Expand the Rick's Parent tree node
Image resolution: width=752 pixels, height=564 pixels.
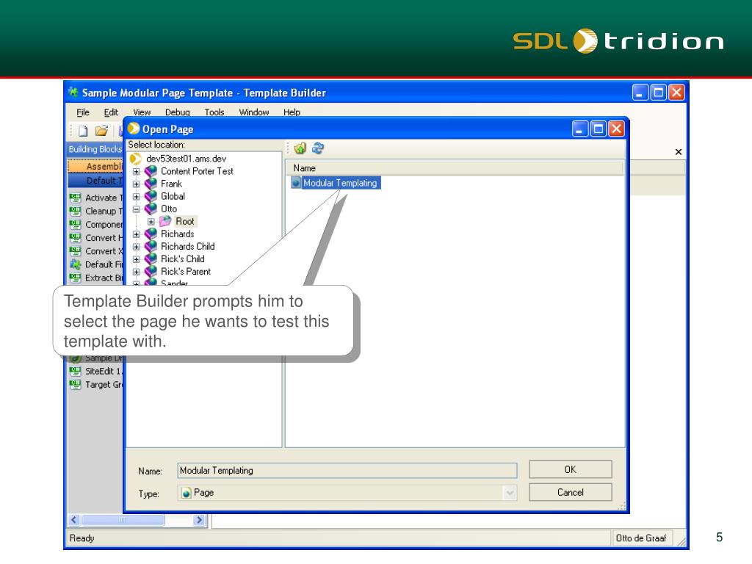[136, 272]
